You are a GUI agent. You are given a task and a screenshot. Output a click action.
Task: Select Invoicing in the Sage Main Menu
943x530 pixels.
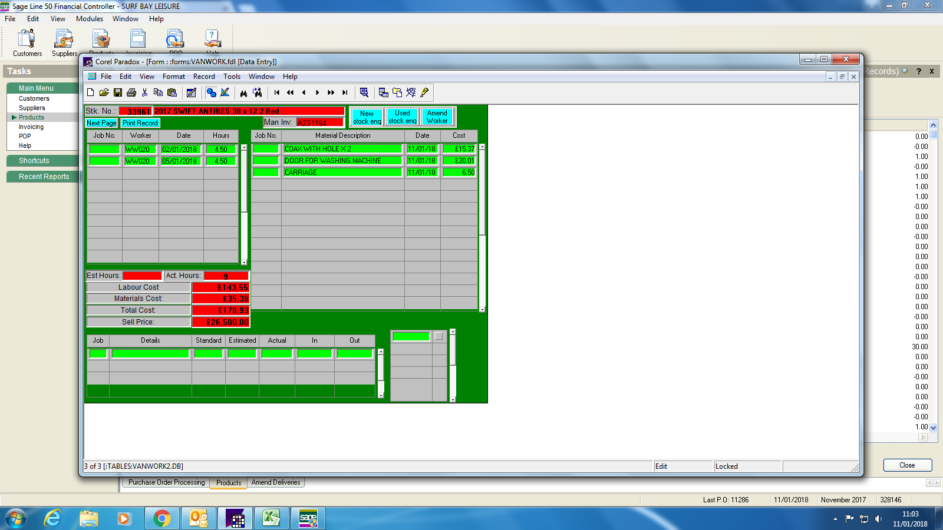(31, 127)
